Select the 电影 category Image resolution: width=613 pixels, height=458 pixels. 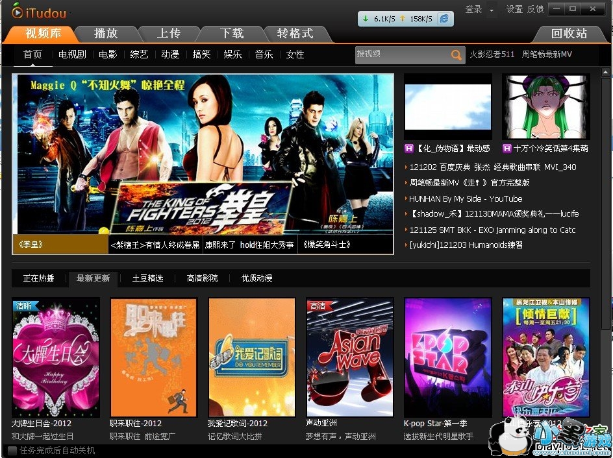tap(108, 54)
